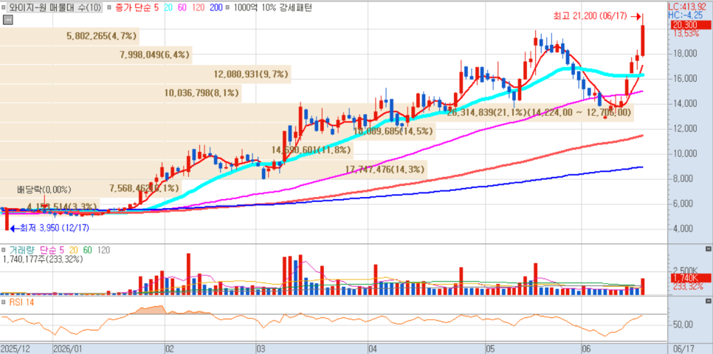This screenshot has height=354, width=713.
Task: Close the volume (거래량) indicator panel
Action: pos(708,249)
